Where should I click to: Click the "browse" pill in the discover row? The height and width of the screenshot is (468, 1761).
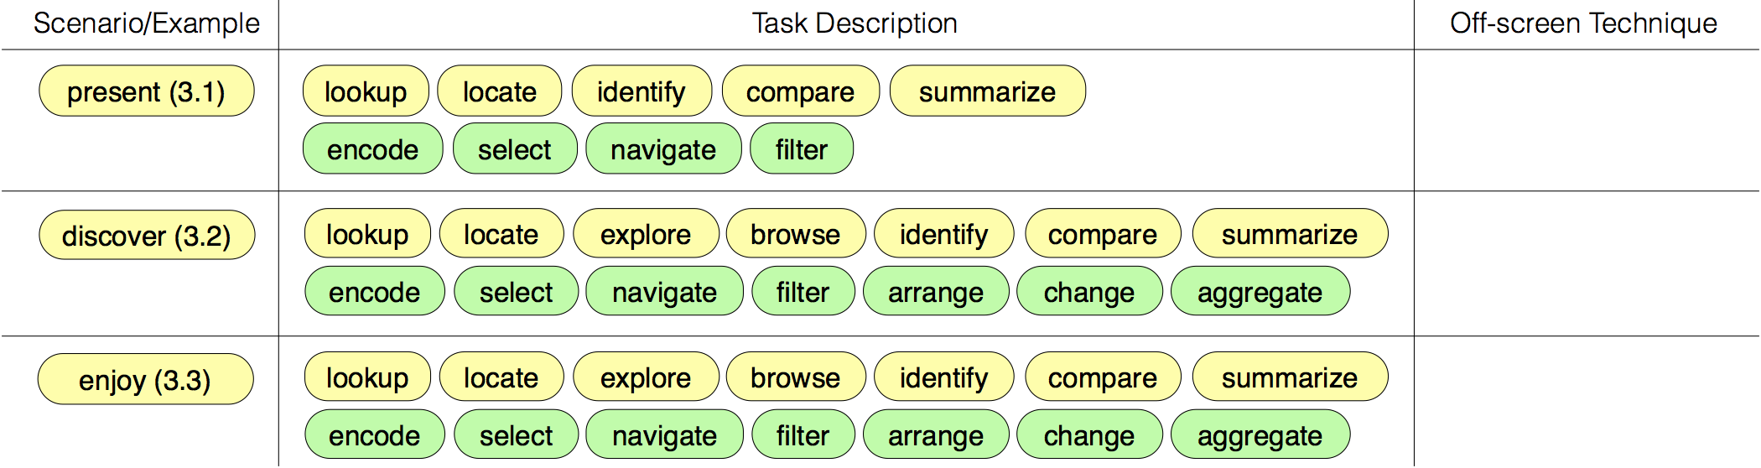795,234
